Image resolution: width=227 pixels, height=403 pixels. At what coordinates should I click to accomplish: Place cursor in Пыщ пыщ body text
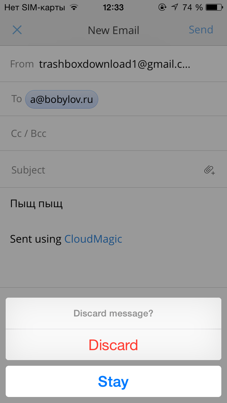37,204
